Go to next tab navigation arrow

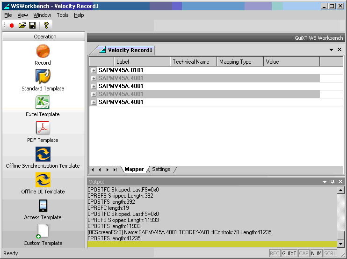tap(108, 170)
